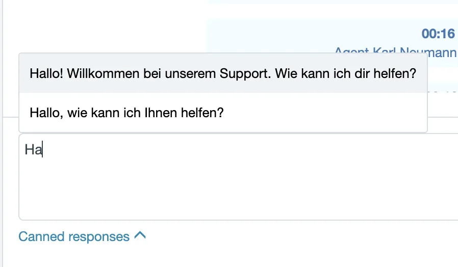This screenshot has width=458, height=267.
Task: Click the word "Willkommen" in the highlighted suggestion
Action: [103, 73]
